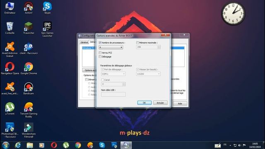Viewport: 265px width, 149px height.
Task: Enable the Mémoire maximale checkbox
Action: tap(137, 43)
